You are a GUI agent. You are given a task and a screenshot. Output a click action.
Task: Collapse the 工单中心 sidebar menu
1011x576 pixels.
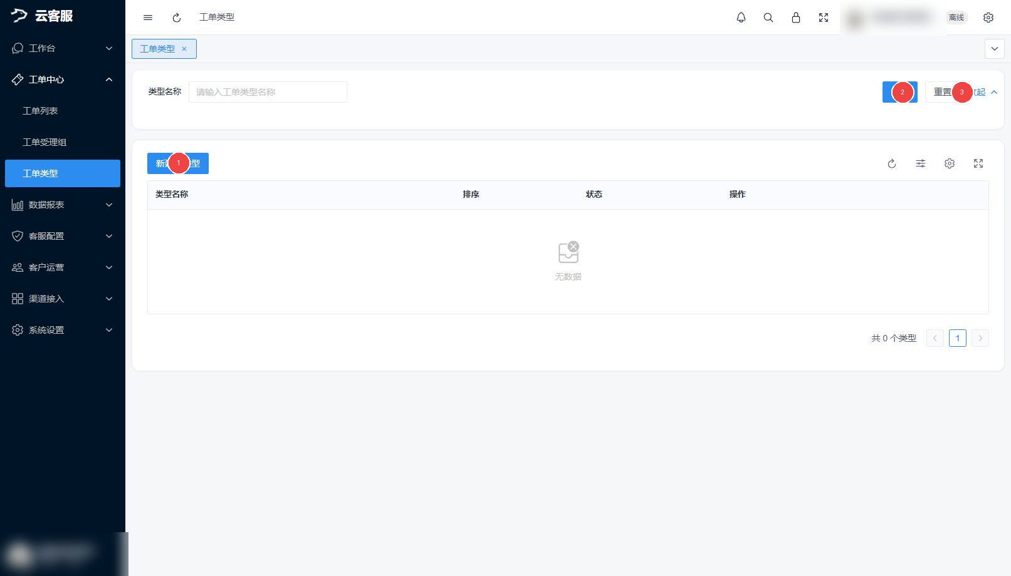coord(63,80)
